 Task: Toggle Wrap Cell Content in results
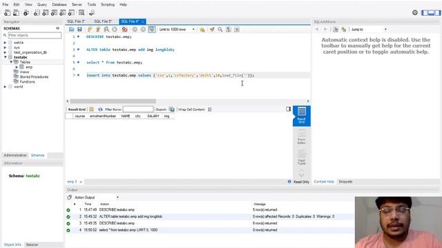(210, 109)
